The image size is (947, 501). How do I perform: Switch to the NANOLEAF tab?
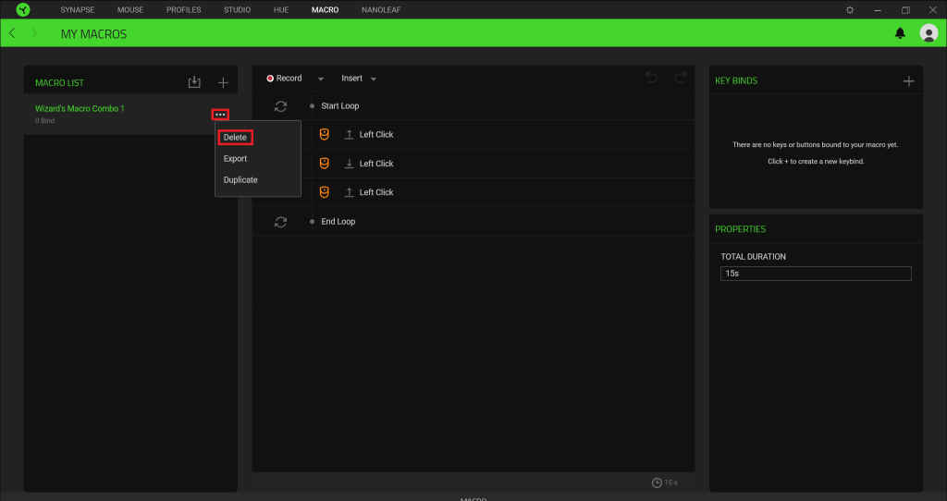point(379,9)
